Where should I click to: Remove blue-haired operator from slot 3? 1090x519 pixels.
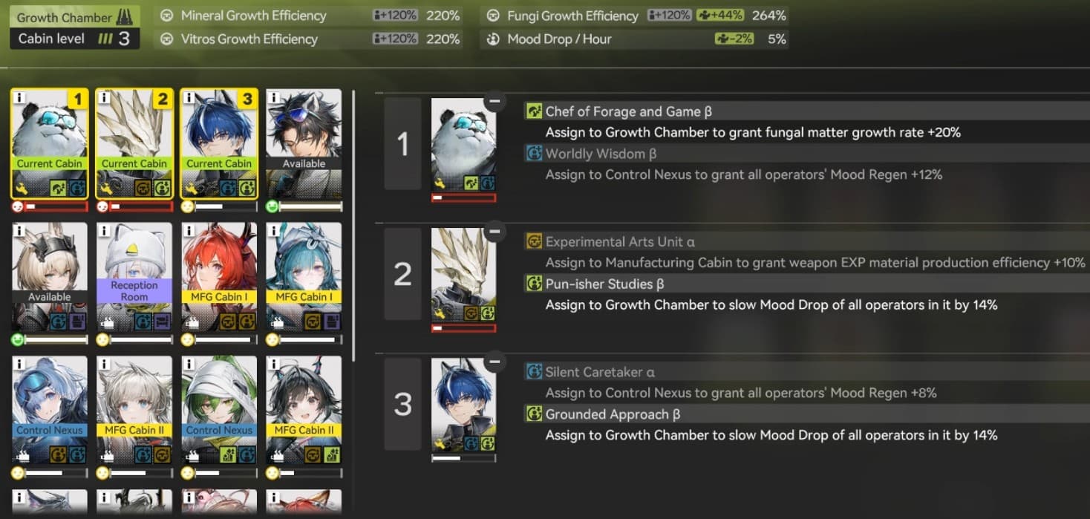pos(495,362)
